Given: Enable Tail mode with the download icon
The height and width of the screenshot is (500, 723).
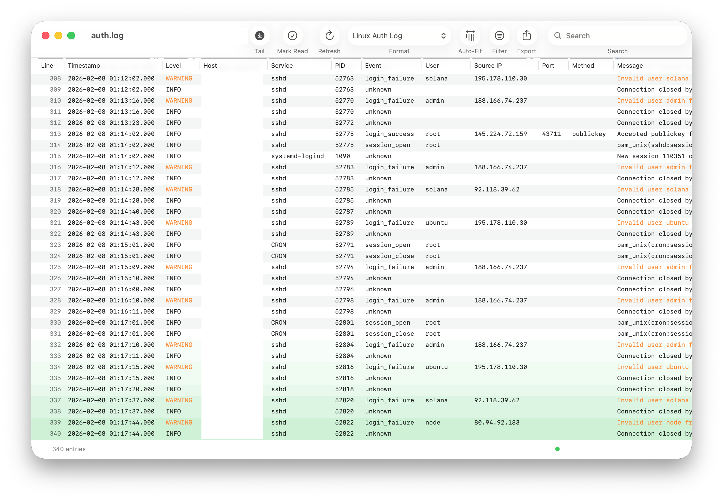Looking at the screenshot, I should (x=260, y=36).
